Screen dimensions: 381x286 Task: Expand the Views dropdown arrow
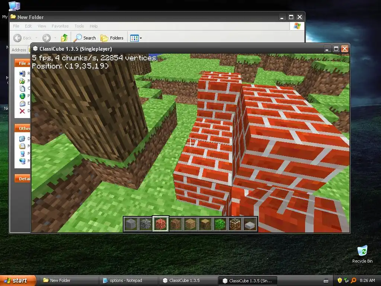pyautogui.click(x=141, y=38)
